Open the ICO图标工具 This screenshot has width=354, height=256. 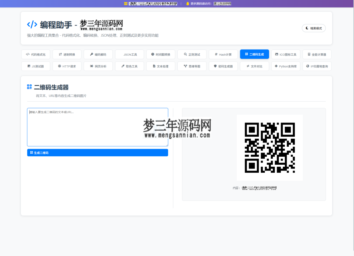tap(286, 54)
